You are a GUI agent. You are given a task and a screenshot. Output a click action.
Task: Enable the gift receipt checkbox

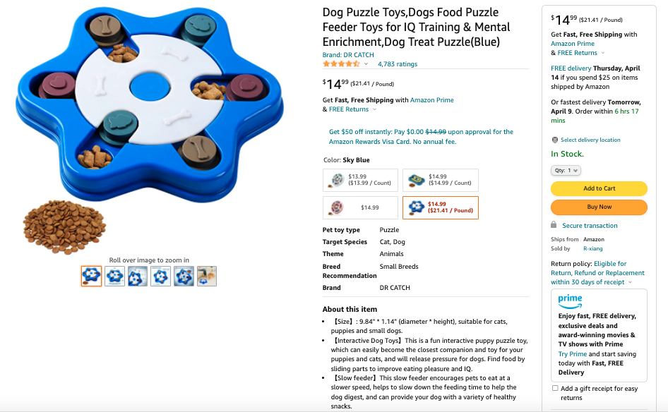555,388
